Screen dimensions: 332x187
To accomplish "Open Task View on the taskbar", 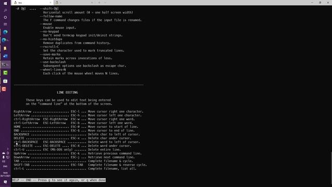I will coord(5,24).
